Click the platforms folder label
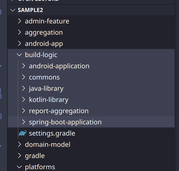This screenshot has height=171, width=179. [40, 167]
